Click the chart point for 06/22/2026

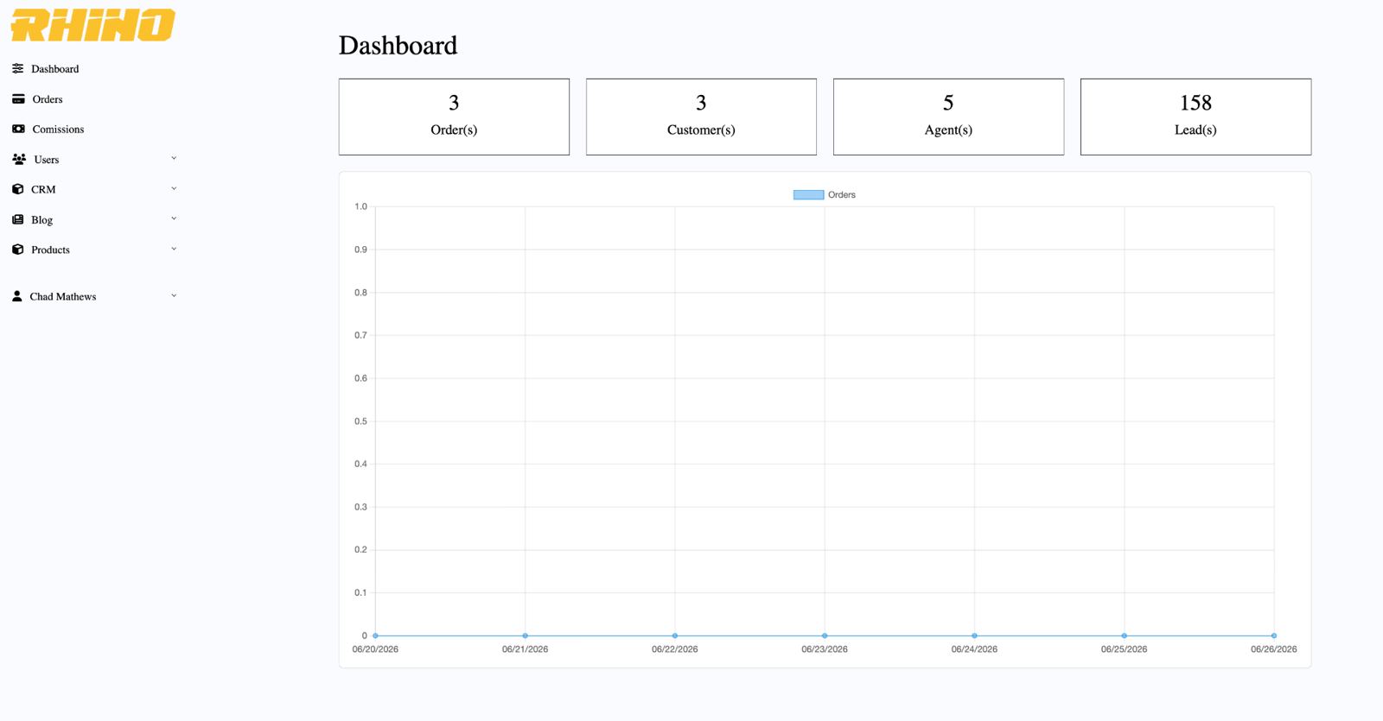[x=675, y=636]
